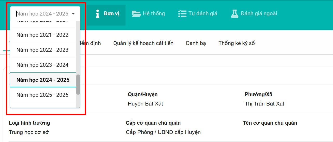The width and height of the screenshot is (333, 142).
Task: Select highlighted Năm học 2024 - 2025 option
Action: coord(43,80)
